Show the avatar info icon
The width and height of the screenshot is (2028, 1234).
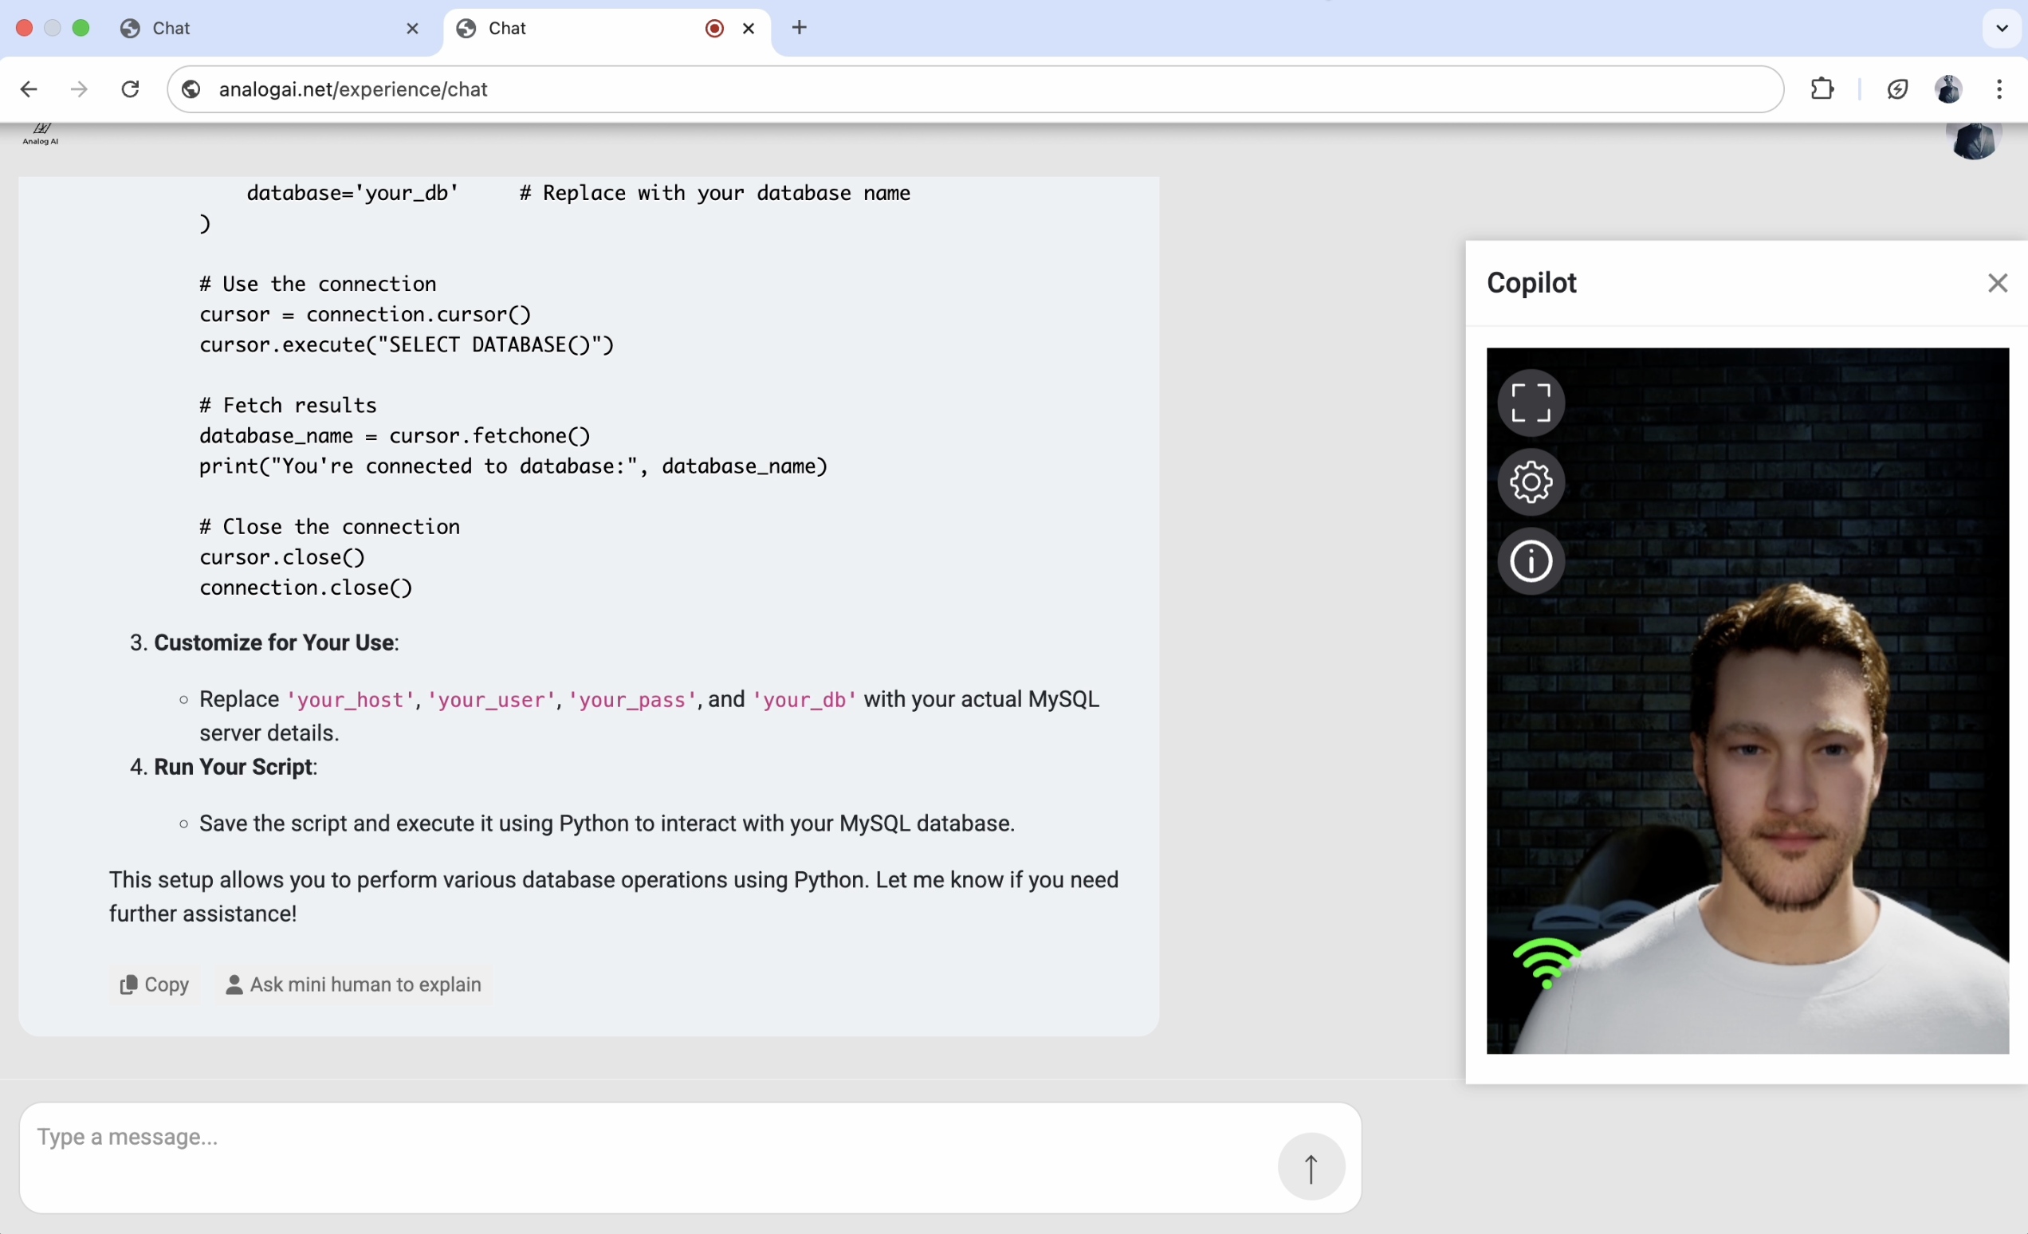pos(1530,561)
